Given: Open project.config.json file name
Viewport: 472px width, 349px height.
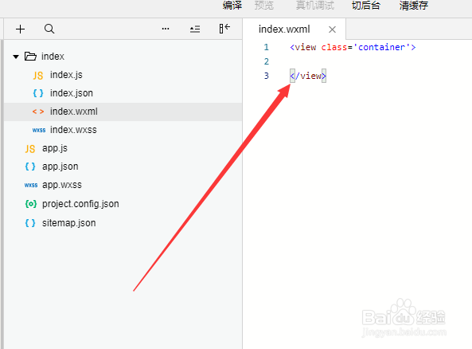Looking at the screenshot, I should pyautogui.click(x=80, y=204).
